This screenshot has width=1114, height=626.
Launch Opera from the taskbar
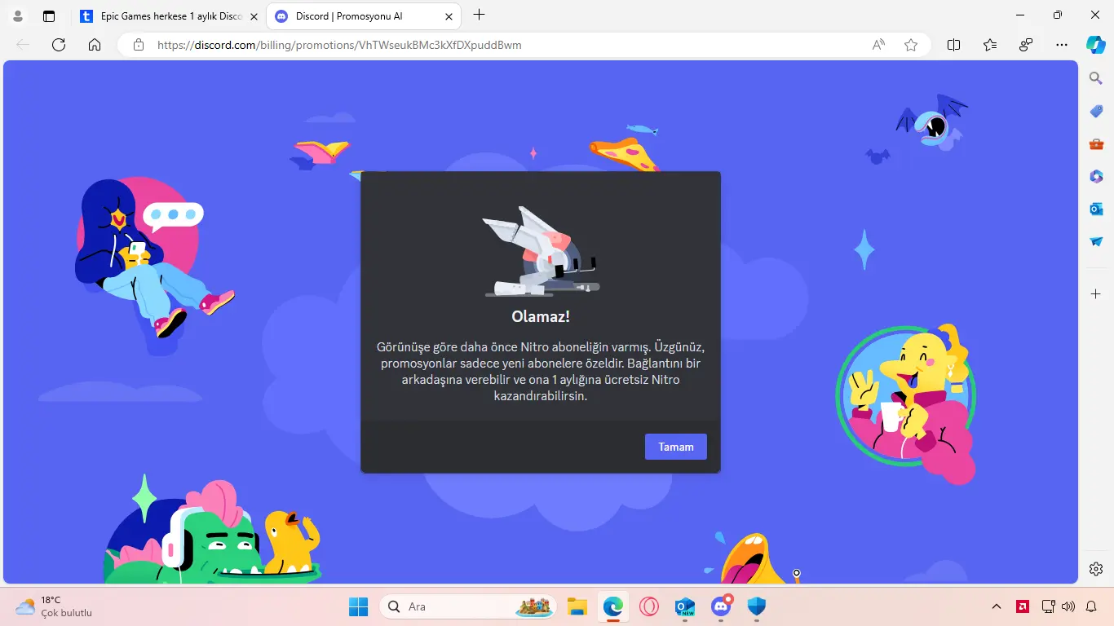click(x=649, y=606)
